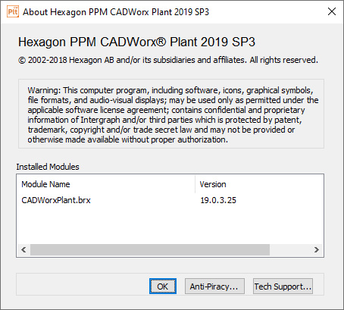The image size is (344, 310).
Task: Confirm with the OK button
Action: pyautogui.click(x=163, y=287)
